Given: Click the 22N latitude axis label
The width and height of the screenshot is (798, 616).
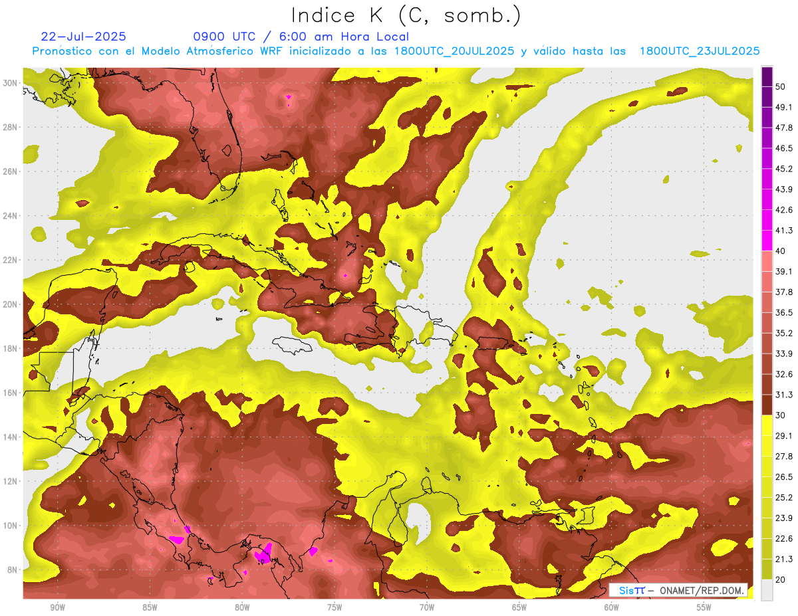Looking at the screenshot, I should [x=10, y=260].
